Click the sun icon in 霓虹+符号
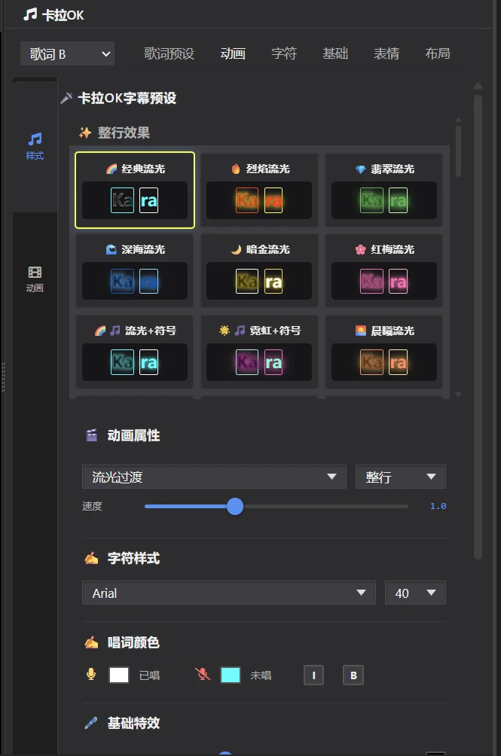501x756 pixels. [x=225, y=331]
